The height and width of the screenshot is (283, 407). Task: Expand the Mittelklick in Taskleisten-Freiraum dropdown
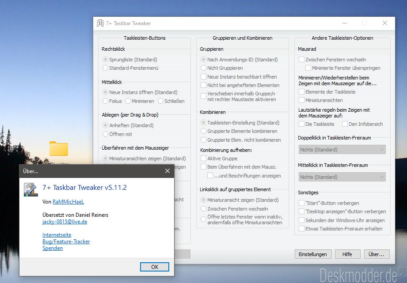click(342, 177)
